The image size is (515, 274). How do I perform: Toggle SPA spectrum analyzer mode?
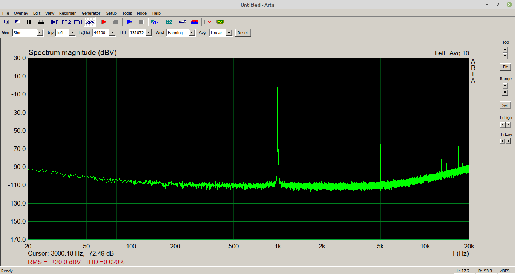(x=90, y=22)
